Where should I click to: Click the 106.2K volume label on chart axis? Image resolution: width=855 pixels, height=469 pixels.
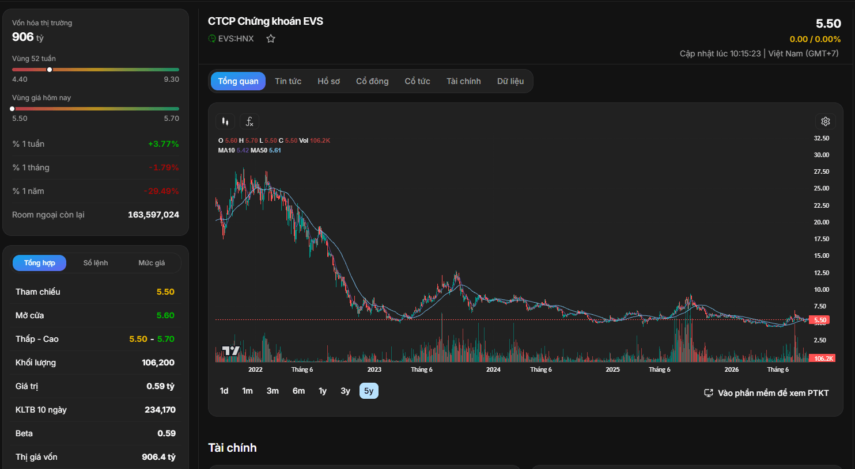click(822, 359)
